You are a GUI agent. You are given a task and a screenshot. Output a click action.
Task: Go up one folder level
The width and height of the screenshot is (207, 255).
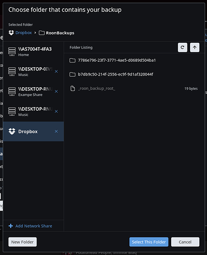[x=195, y=47]
